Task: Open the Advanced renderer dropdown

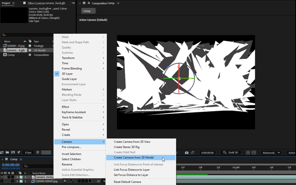Action: pyautogui.click(x=271, y=153)
